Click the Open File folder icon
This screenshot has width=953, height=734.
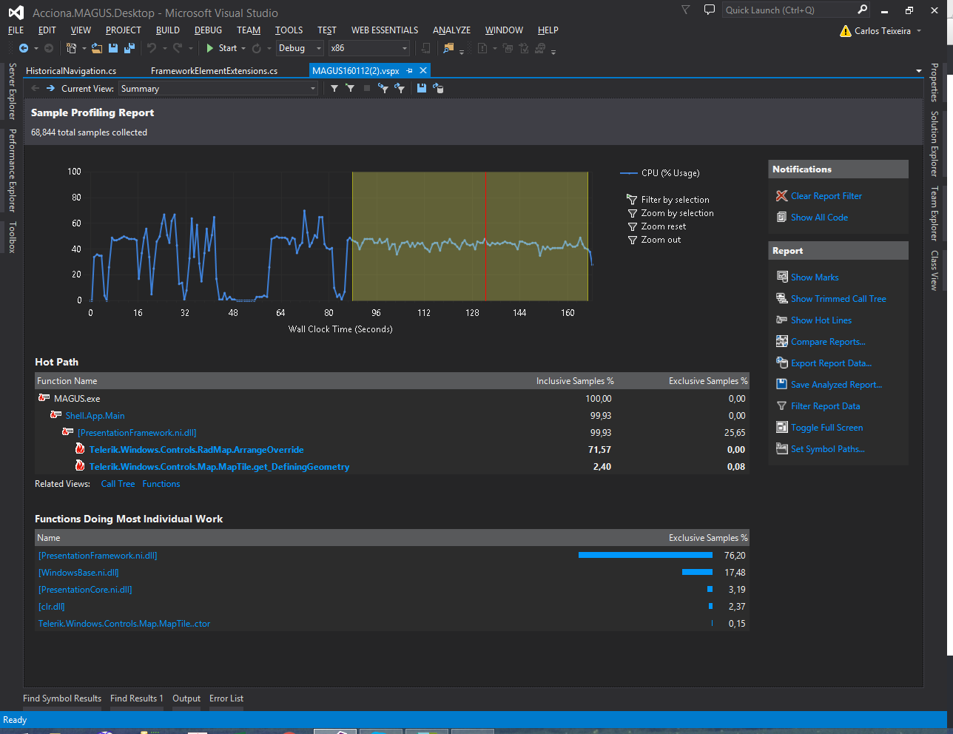(x=96, y=48)
